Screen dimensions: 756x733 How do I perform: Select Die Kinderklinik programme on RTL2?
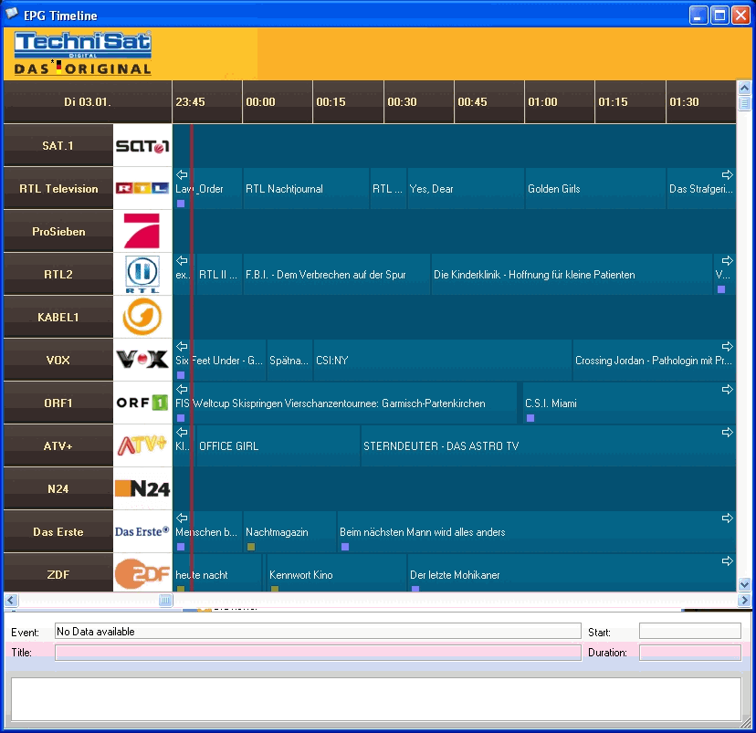coord(572,274)
